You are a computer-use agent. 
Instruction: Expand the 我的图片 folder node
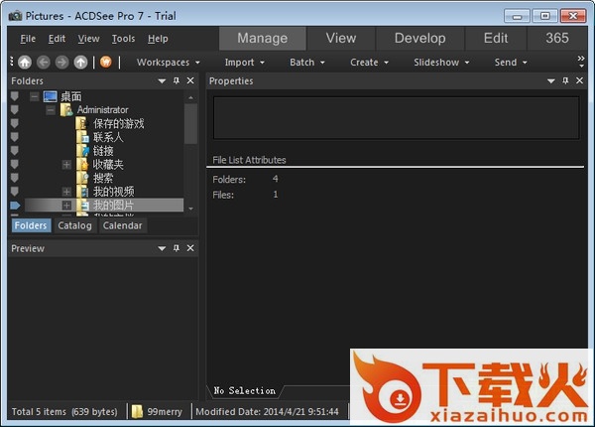point(66,206)
